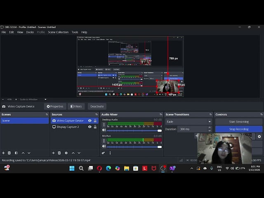
Task: Toggle visibility of Display Capture 2
Action: [90, 127]
